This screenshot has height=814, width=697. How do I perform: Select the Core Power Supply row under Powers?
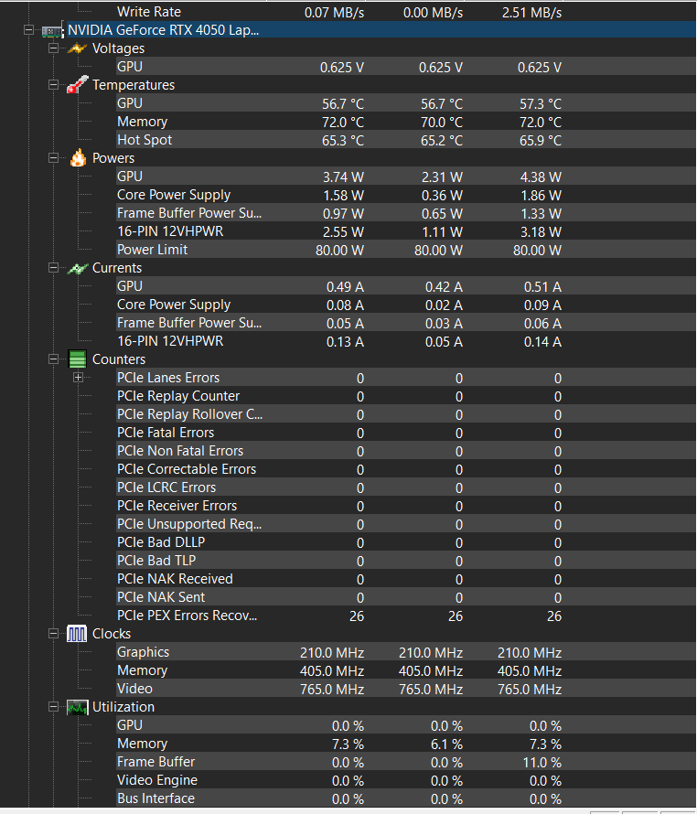[x=406, y=195]
